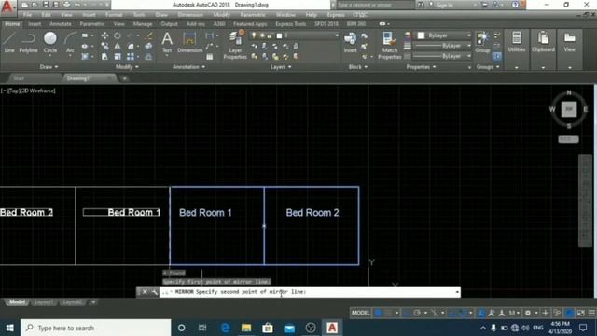Switch to the Annotate ribbon tab

click(x=61, y=24)
